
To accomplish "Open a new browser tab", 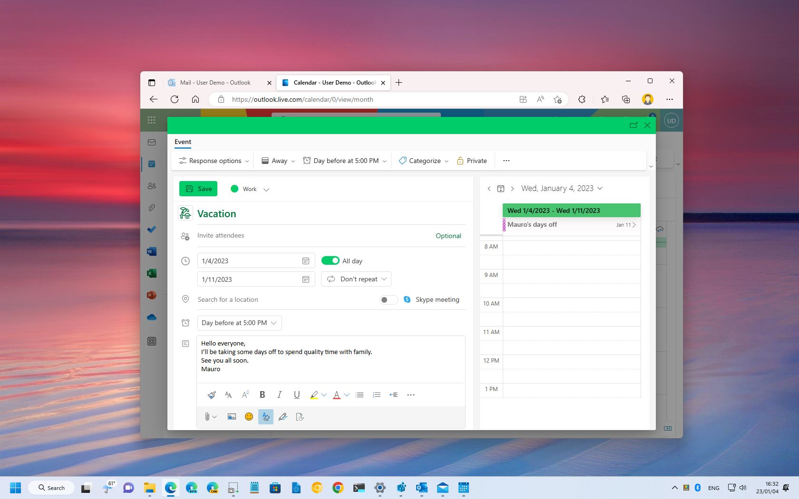I will [399, 82].
